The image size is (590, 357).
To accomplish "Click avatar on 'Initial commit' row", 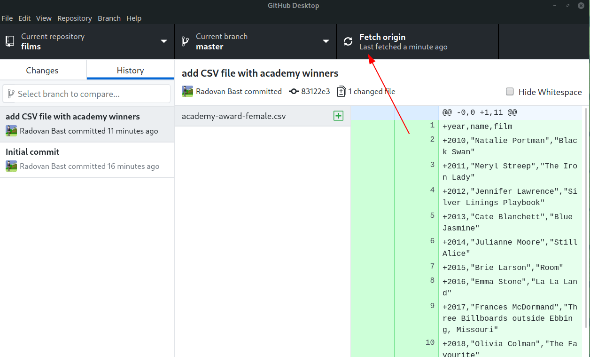I will click(x=11, y=166).
